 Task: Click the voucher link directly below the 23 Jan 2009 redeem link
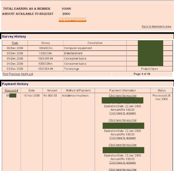(122, 170)
